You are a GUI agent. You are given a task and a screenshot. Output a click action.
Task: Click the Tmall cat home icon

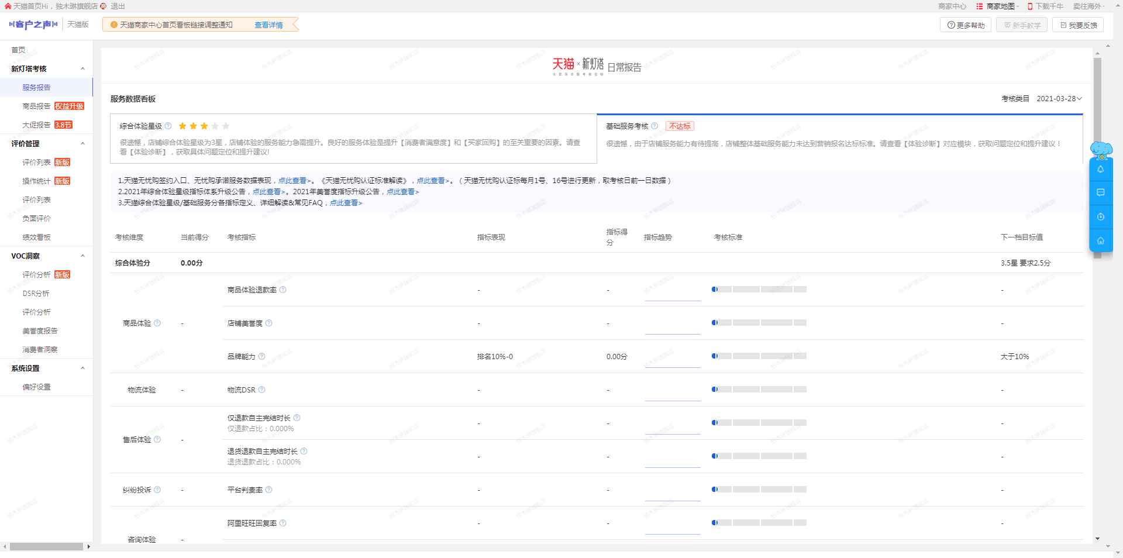tap(8, 6)
